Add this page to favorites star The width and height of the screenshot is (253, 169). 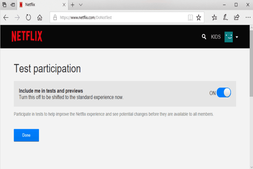coord(199,17)
